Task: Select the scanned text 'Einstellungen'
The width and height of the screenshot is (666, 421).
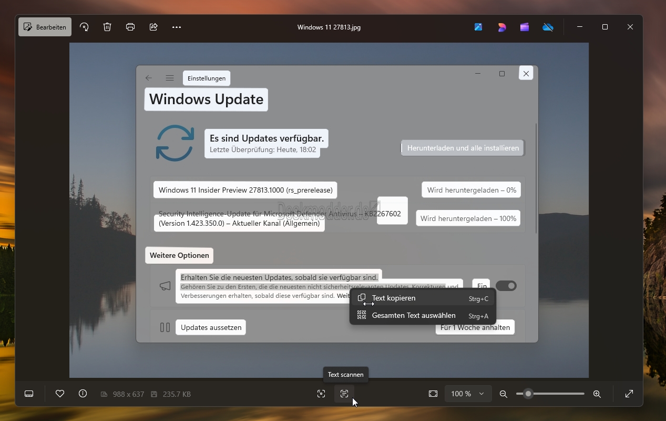Action: (x=207, y=78)
